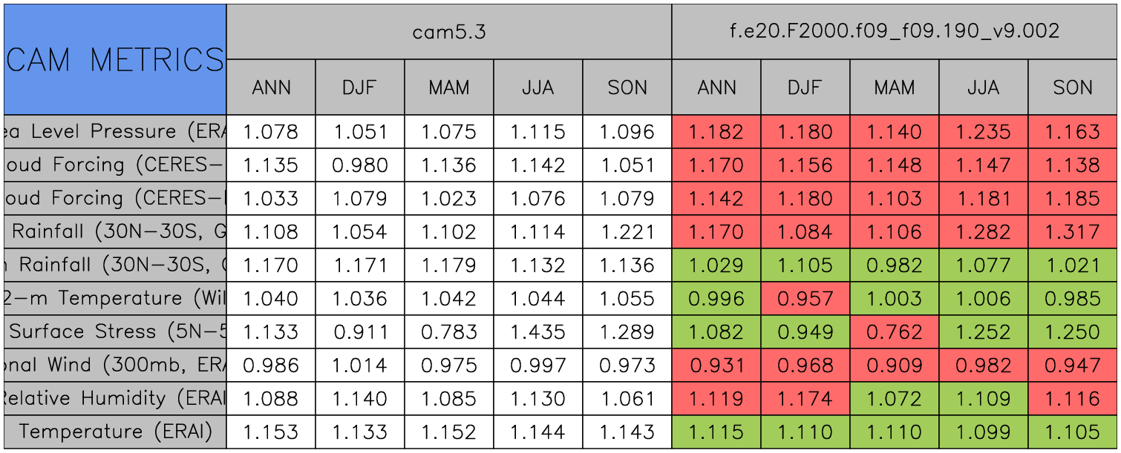Screen dimensions: 1121x453
Task: Select the Relative Humidity row label
Action: pyautogui.click(x=115, y=399)
